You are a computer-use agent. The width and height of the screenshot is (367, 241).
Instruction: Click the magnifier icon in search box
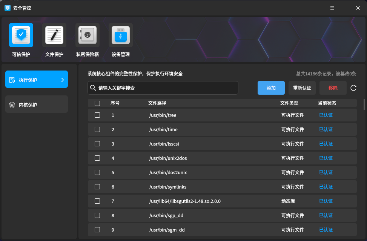click(x=93, y=88)
